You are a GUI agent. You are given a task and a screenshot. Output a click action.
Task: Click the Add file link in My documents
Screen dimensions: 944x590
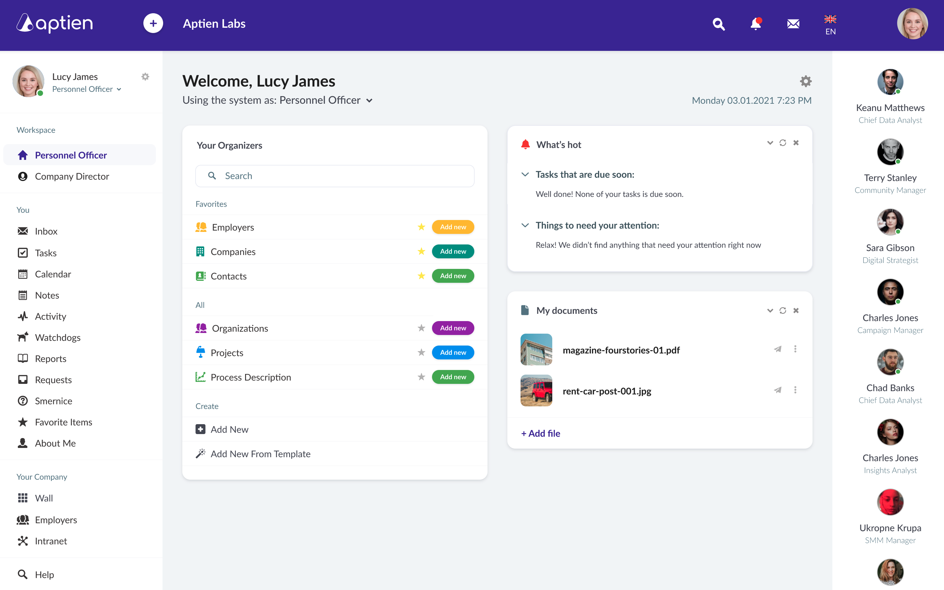(x=540, y=433)
